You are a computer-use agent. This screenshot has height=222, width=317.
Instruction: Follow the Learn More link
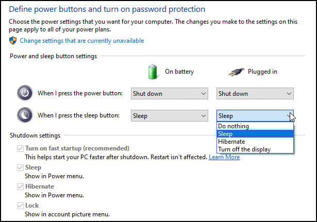pos(224,157)
